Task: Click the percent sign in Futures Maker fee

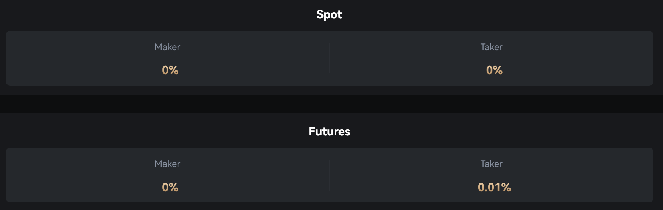Action: [x=173, y=187]
